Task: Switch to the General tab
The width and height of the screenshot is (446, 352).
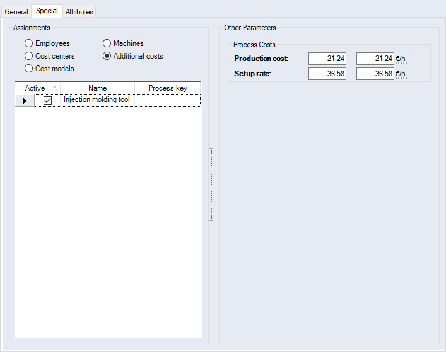Action: (x=16, y=12)
